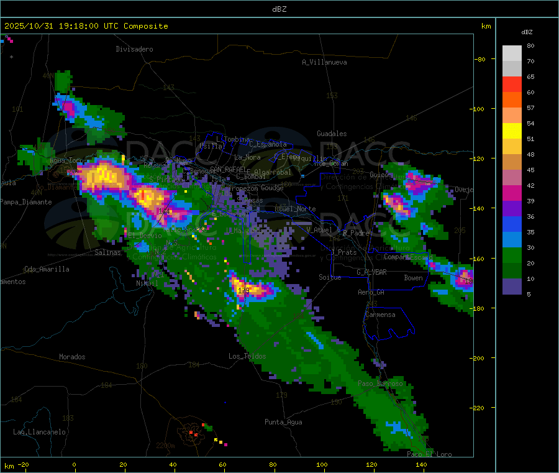This screenshot has width=559, height=473.
Task: Click the 'Soitue' label
Action: click(330, 277)
